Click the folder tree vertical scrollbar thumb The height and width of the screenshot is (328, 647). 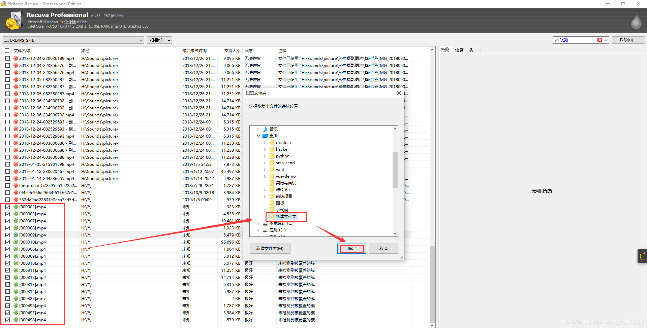click(395, 169)
